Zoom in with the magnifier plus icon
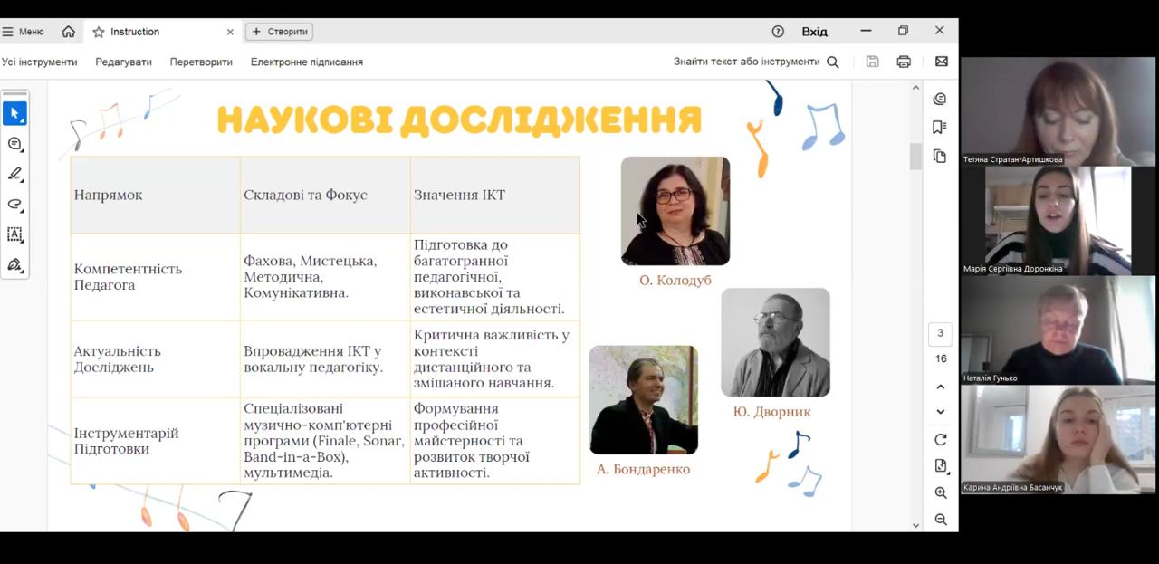 click(x=940, y=492)
